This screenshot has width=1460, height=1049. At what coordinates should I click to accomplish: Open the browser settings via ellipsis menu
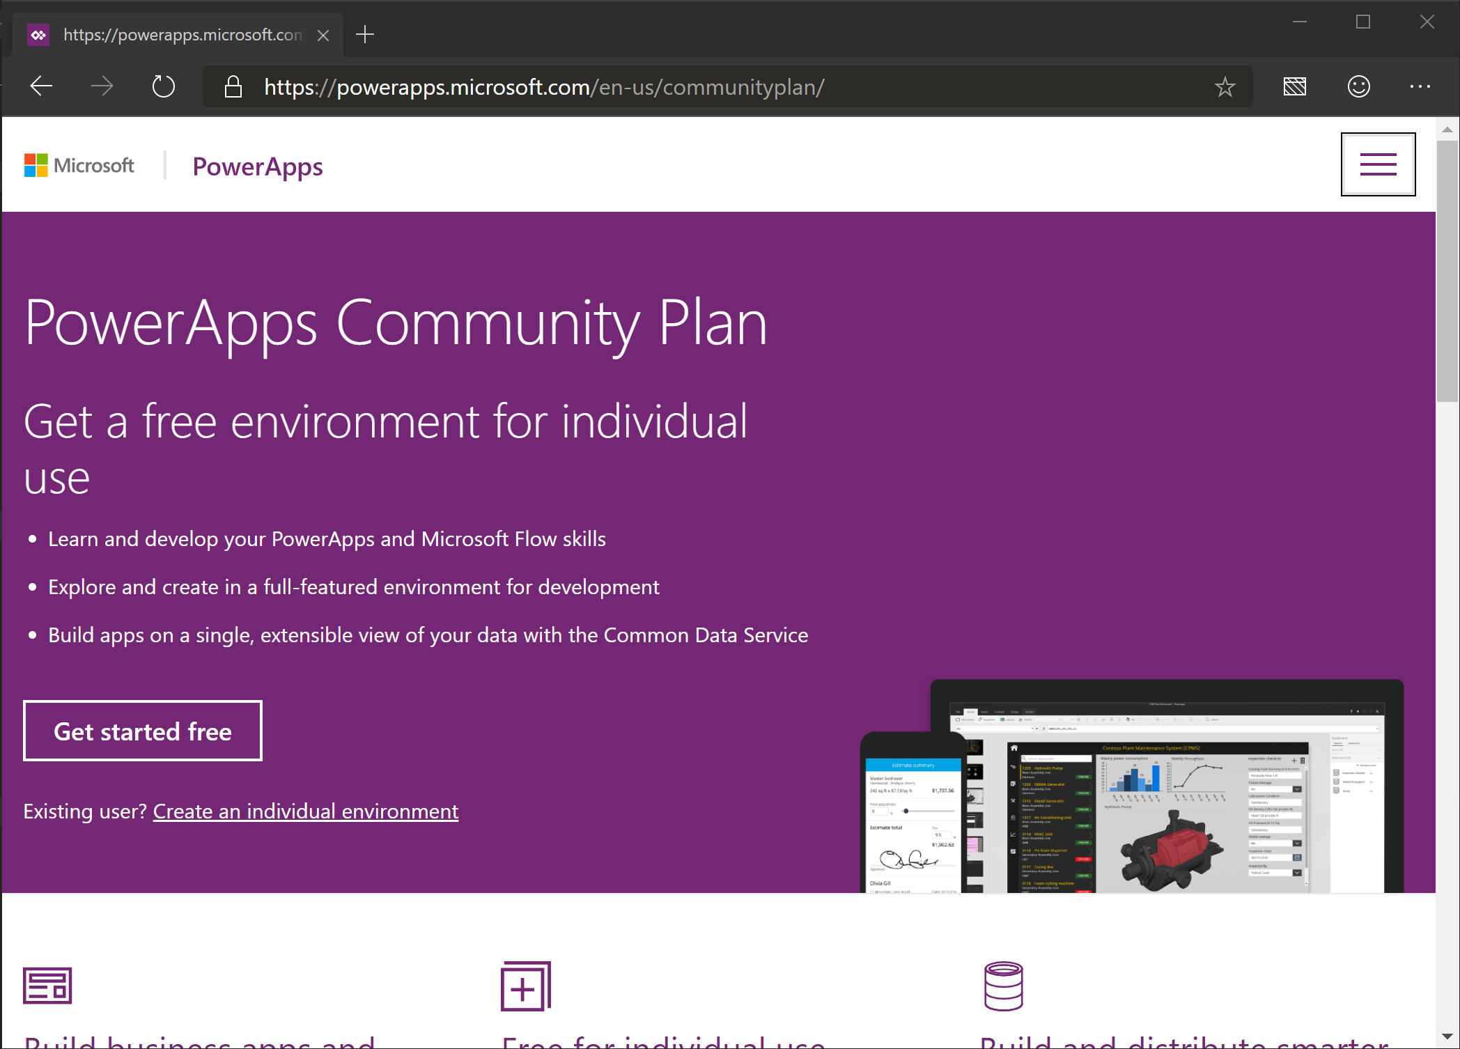[1420, 86]
